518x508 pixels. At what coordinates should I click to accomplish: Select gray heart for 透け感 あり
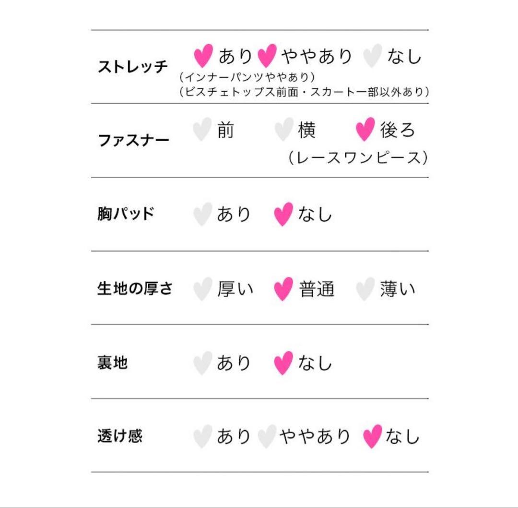pyautogui.click(x=202, y=436)
